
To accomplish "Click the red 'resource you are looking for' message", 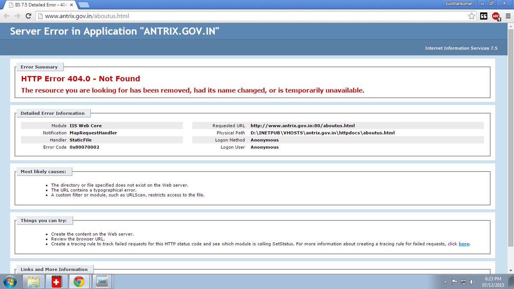I will 193,90.
